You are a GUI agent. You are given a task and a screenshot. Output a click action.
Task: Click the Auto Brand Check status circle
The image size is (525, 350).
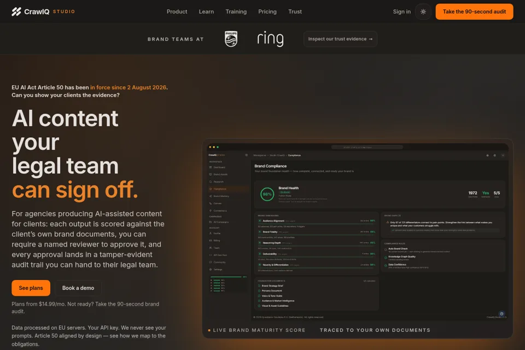[x=386, y=249]
